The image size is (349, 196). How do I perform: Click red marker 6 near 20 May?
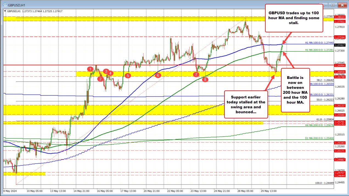point(158,75)
